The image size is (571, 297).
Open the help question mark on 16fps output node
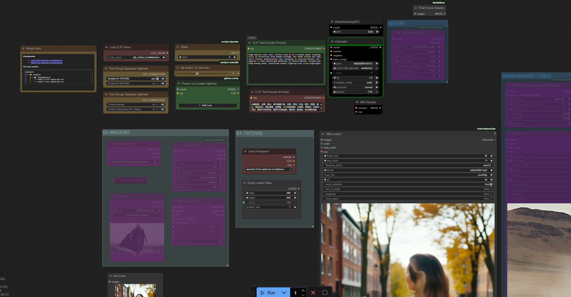tap(495, 134)
